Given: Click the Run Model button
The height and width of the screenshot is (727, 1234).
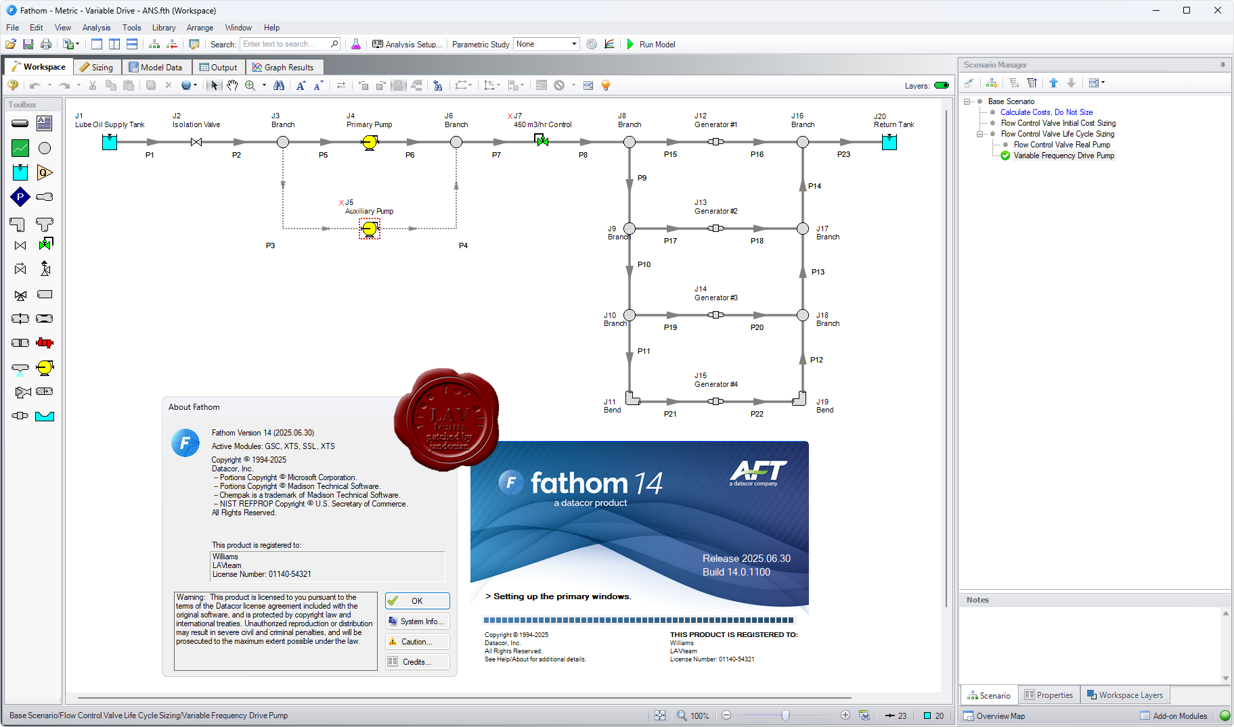Looking at the screenshot, I should click(651, 44).
